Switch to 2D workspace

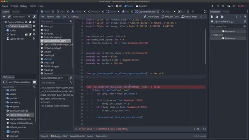click(x=110, y=6)
